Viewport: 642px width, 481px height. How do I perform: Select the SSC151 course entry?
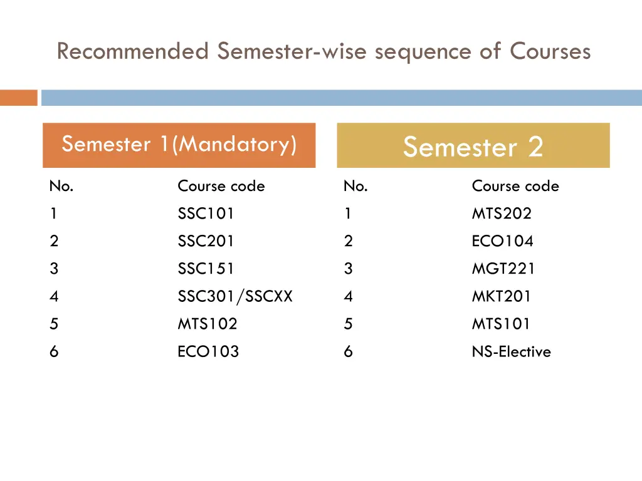(206, 269)
